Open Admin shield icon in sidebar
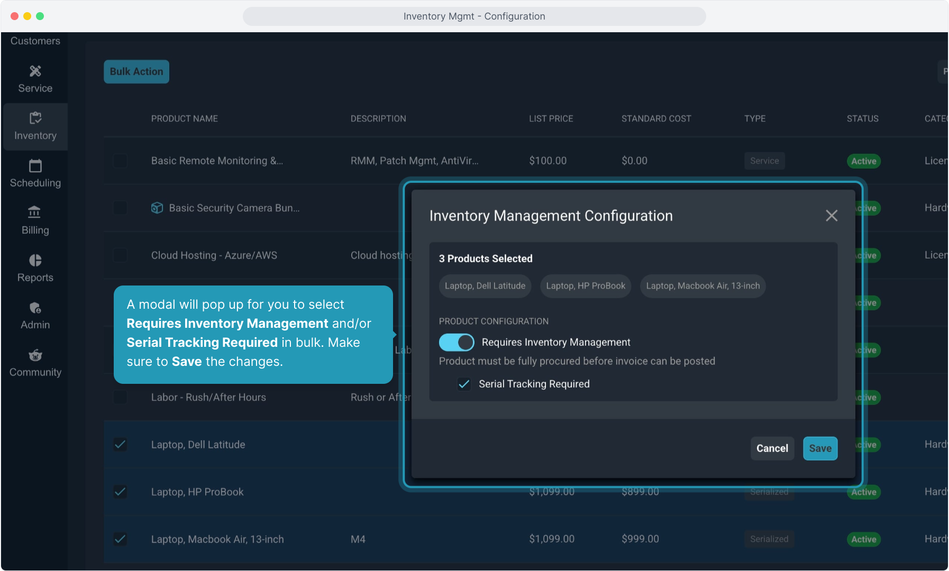This screenshot has width=949, height=571. 35,308
